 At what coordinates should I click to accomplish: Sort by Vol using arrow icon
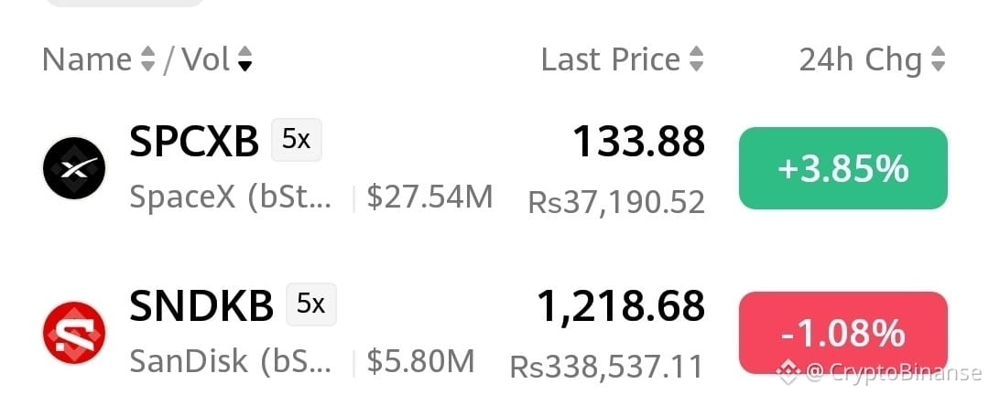[x=245, y=59]
